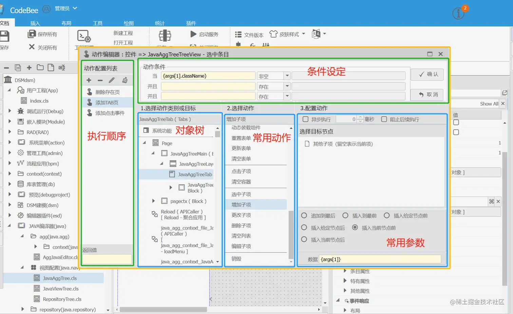The height and width of the screenshot is (314, 513).
Task: Click the command-key icon in right property panel
Action: click(491, 201)
